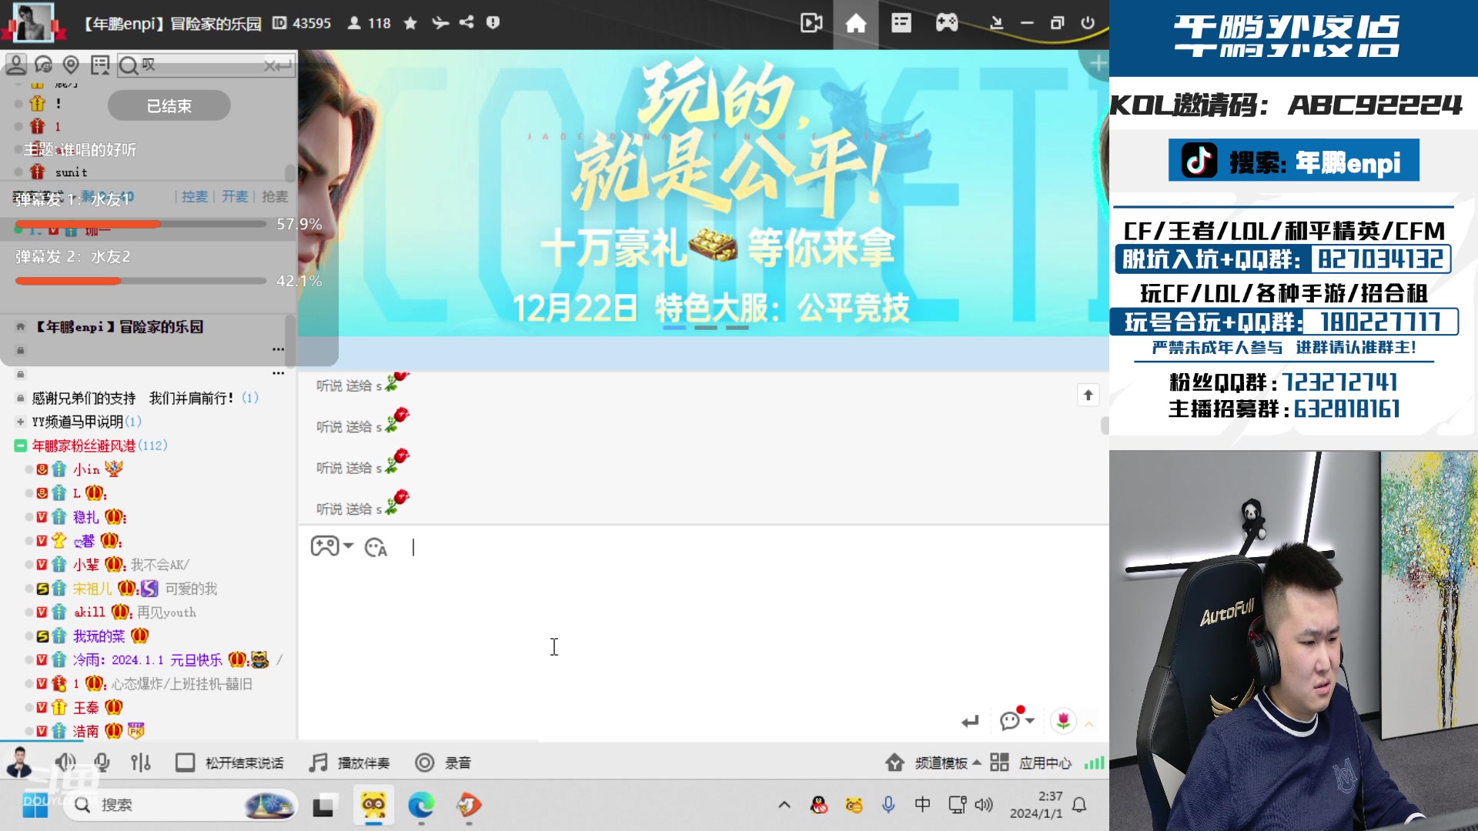Open the Windows Start menu

pos(35,805)
